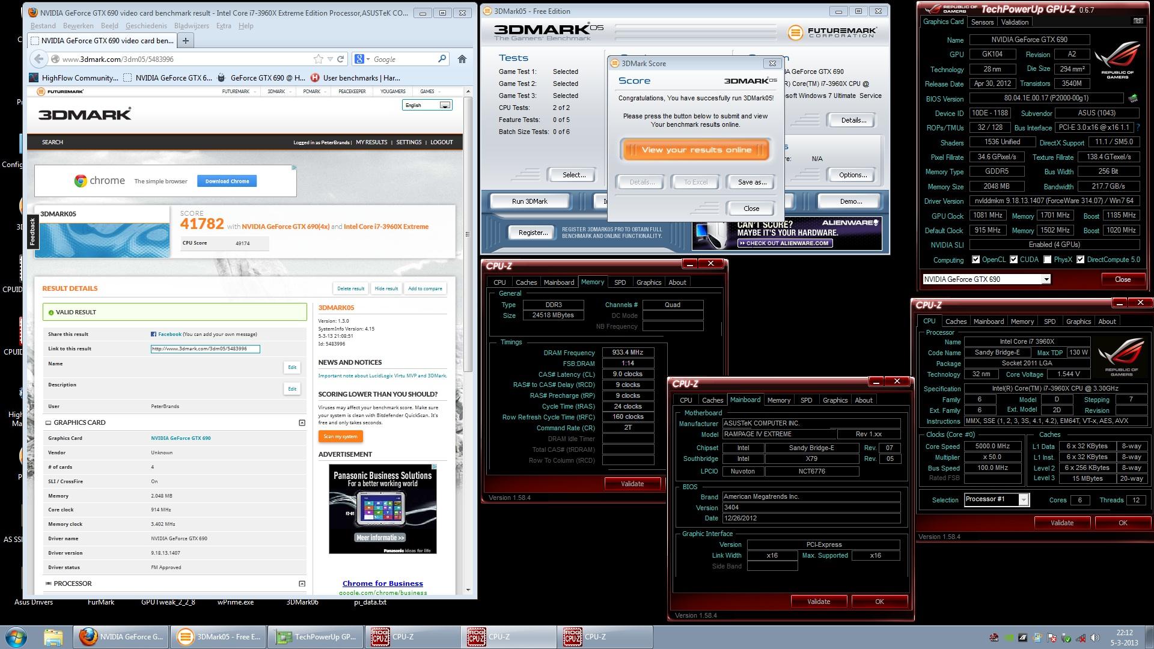Screen dimensions: 1154x649
Task: Open the HighFlow Community bookmark
Action: (x=73, y=78)
